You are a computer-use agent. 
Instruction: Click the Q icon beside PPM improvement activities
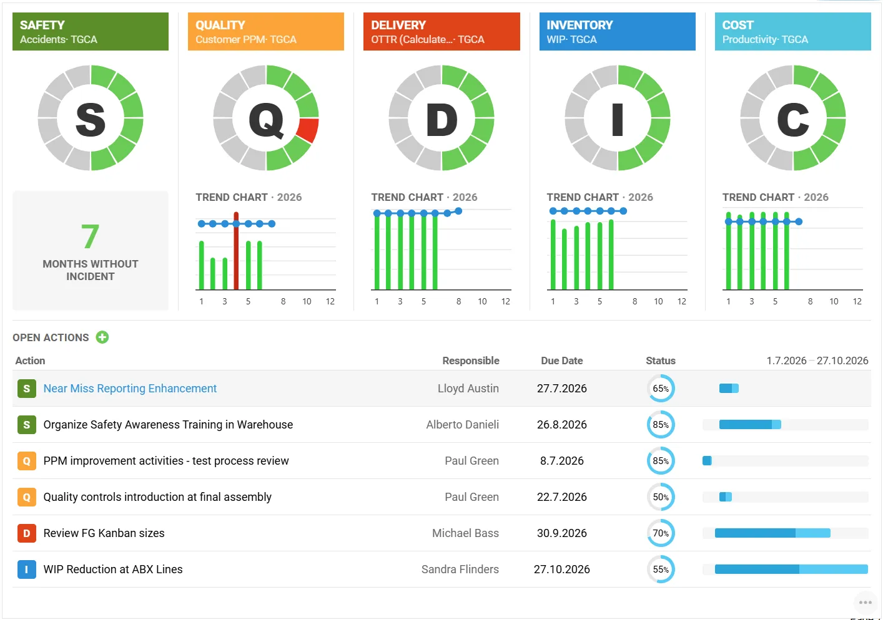[26, 461]
